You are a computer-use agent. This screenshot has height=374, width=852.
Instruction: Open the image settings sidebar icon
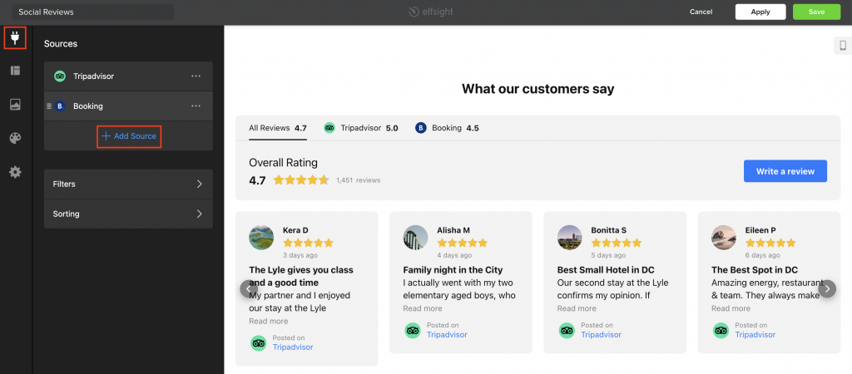[x=15, y=105]
